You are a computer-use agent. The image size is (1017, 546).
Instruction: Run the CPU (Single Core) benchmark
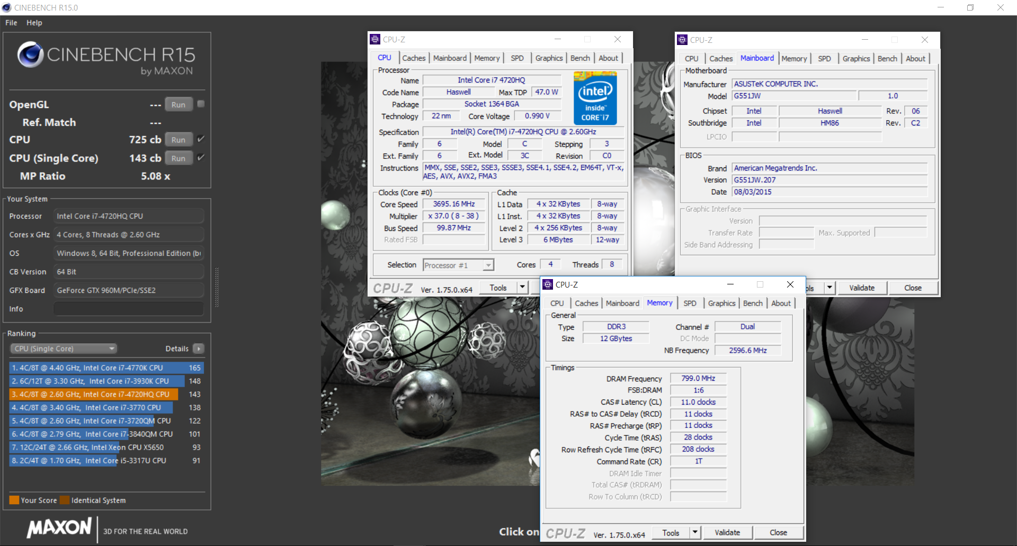[x=179, y=158]
